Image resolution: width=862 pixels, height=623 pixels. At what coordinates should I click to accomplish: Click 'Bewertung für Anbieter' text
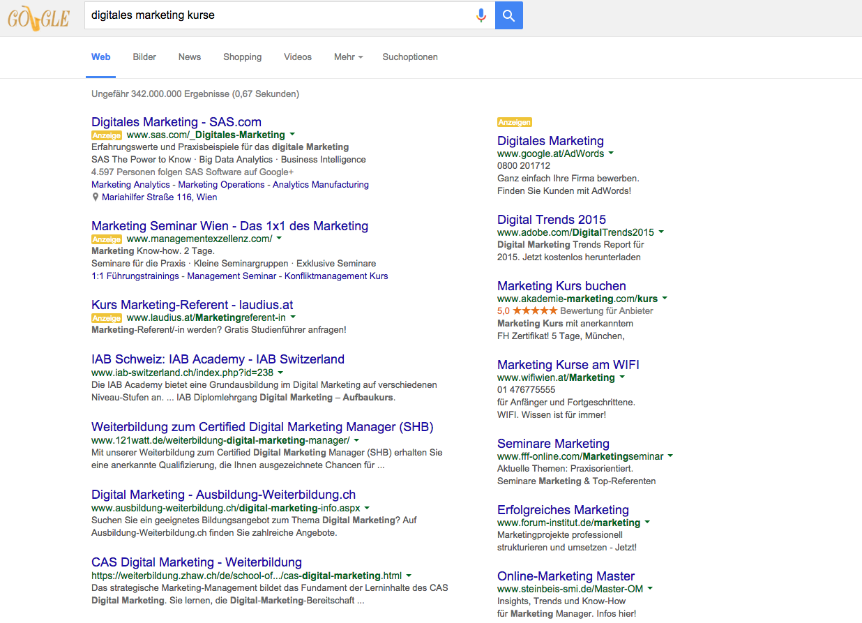pos(607,311)
